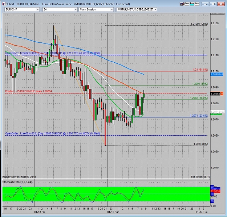The width and height of the screenshot is (227, 217).
Task: Click the 1.2082 (38.2%) Fibonacci label
Action: tap(199, 98)
